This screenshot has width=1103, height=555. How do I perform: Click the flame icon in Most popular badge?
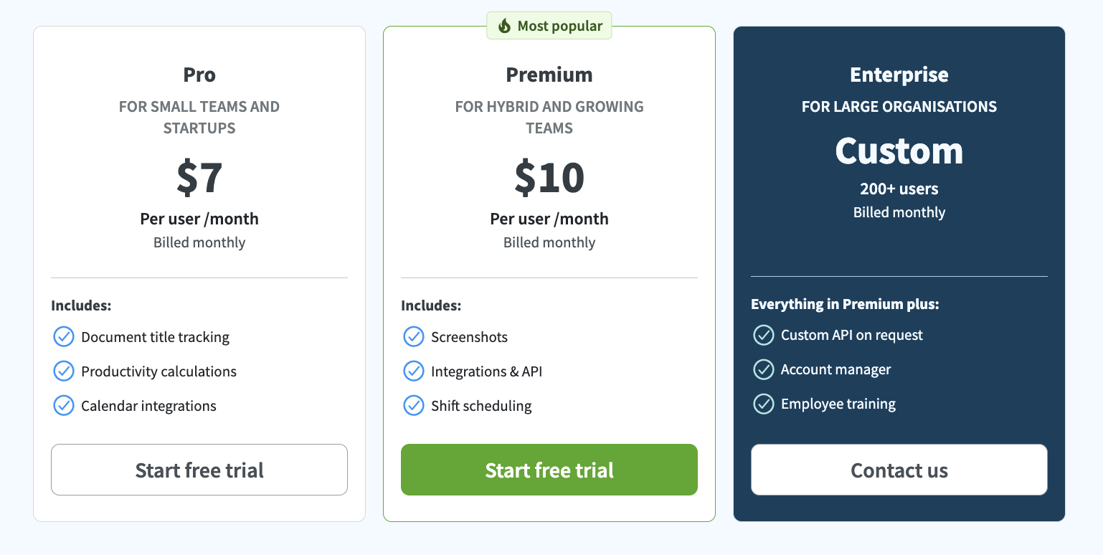tap(504, 26)
